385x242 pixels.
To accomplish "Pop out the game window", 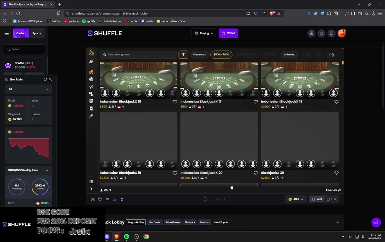I will [100, 199].
